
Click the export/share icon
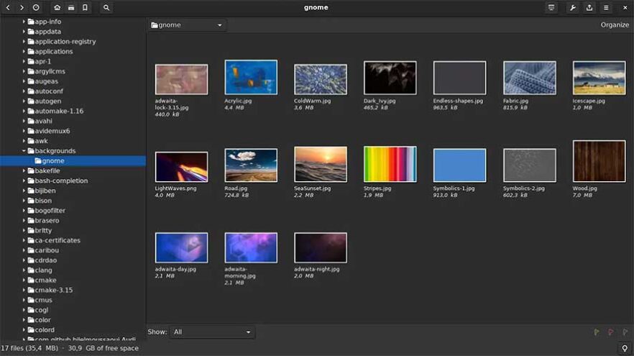click(589, 7)
